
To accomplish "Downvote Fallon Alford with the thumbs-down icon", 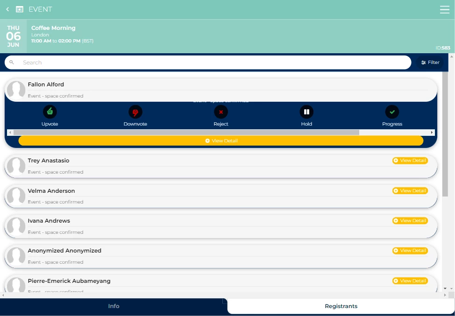I will tap(135, 112).
